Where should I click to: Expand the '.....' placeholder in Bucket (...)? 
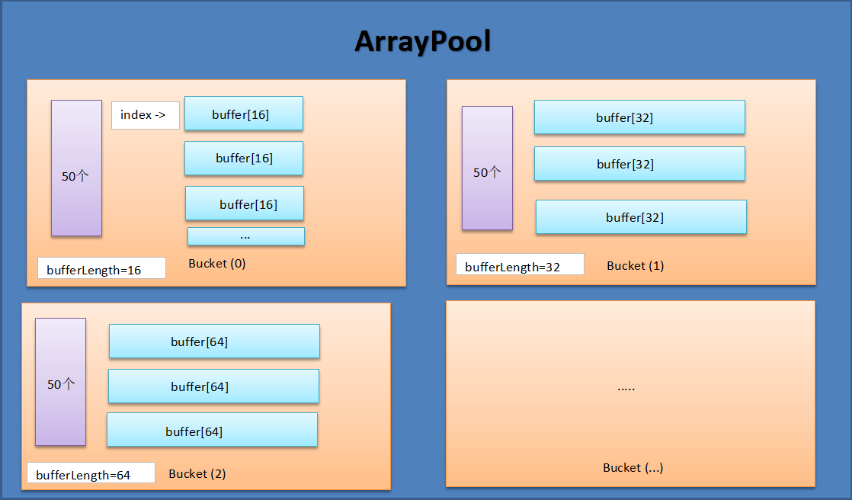point(625,386)
